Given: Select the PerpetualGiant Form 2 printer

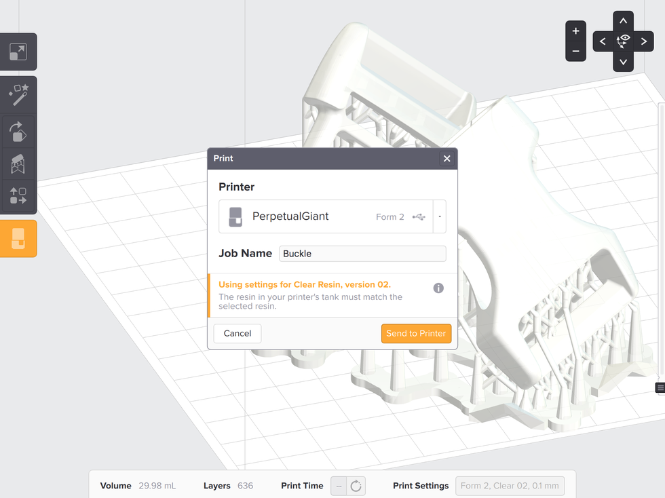Looking at the screenshot, I should [x=326, y=216].
